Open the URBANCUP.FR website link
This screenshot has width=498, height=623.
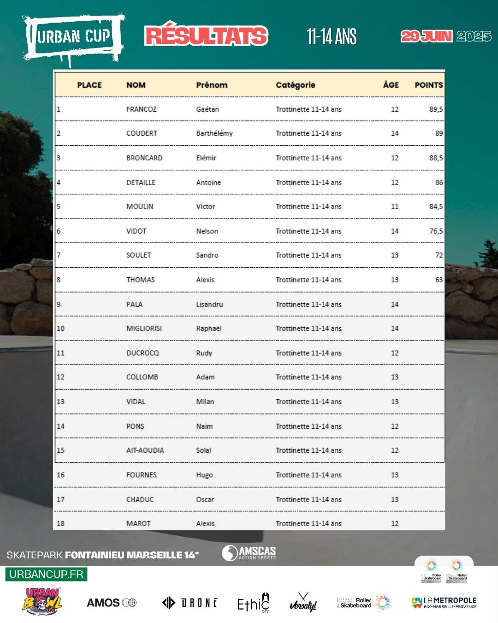(x=46, y=574)
